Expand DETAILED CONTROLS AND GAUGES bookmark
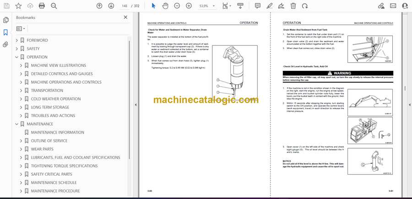Screen dimensions: 412x199 coord(21,74)
